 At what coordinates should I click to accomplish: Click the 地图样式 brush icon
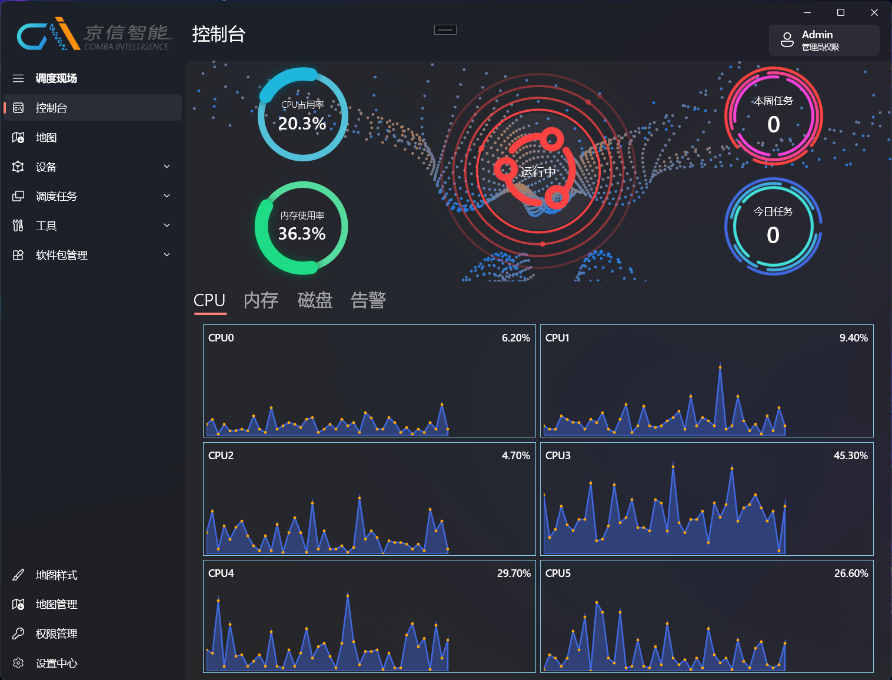pyautogui.click(x=18, y=575)
